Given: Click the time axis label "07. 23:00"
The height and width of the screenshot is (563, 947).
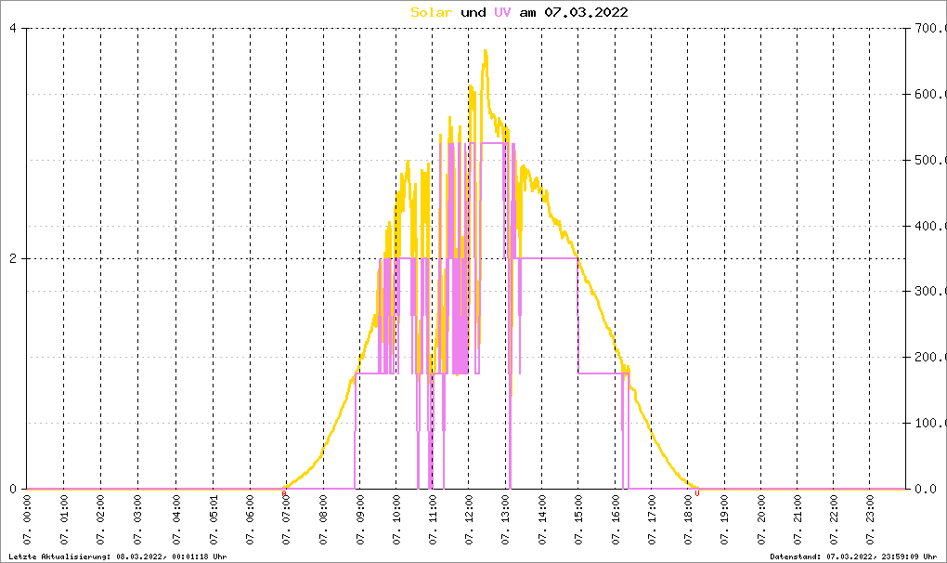Looking at the screenshot, I should click(x=870, y=519).
